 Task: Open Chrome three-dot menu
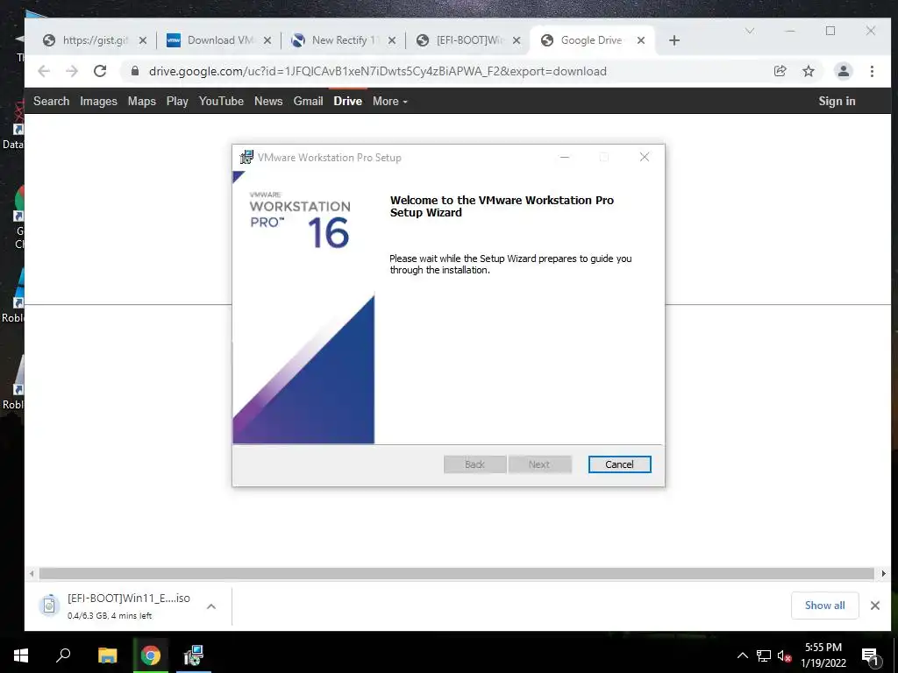(x=872, y=71)
